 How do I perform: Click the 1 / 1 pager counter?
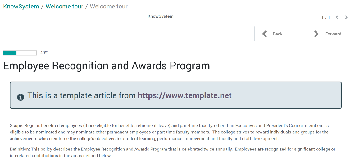(326, 17)
